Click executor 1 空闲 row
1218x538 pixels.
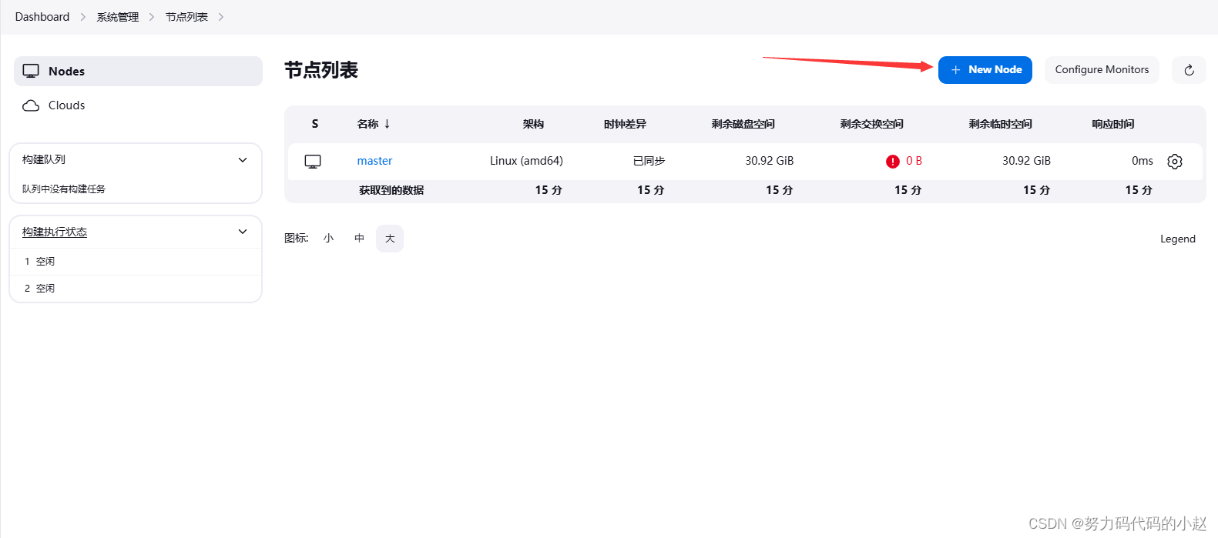click(136, 262)
